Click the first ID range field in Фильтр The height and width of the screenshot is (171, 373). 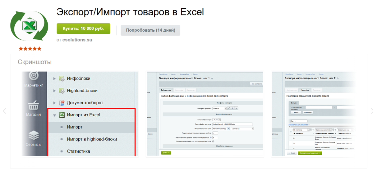click(319, 107)
